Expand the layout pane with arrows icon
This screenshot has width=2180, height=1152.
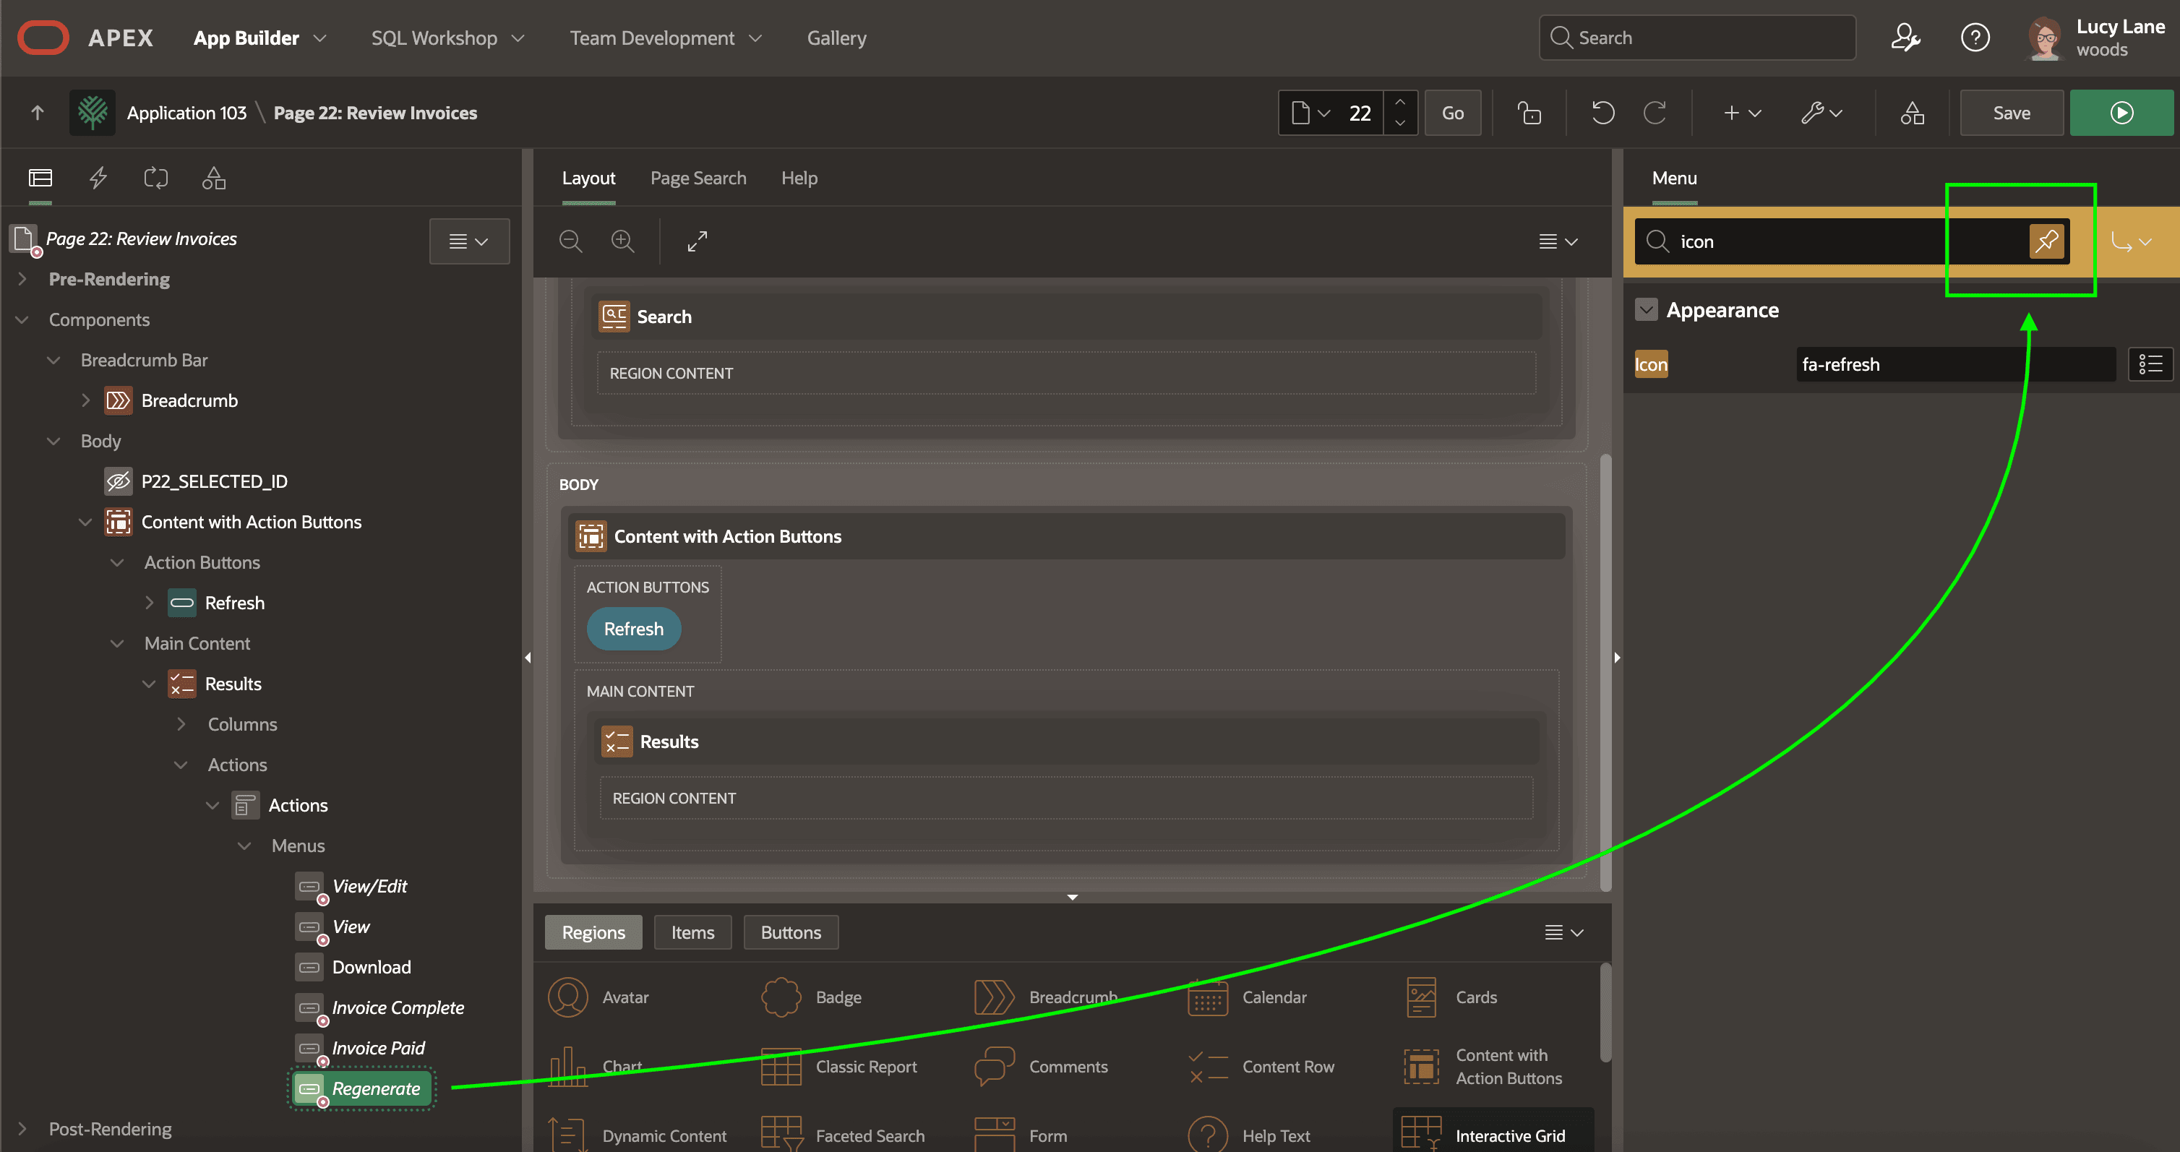[x=698, y=241]
